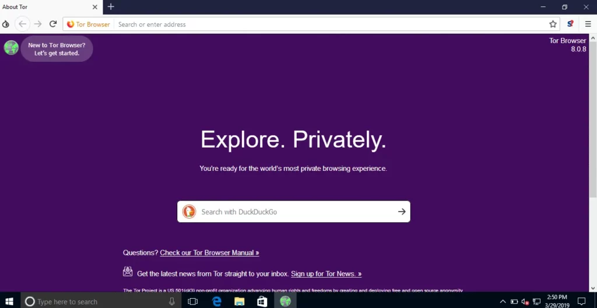597x308 pixels.
Task: Click into the Search with DuckDuckGo box
Action: coord(294,212)
